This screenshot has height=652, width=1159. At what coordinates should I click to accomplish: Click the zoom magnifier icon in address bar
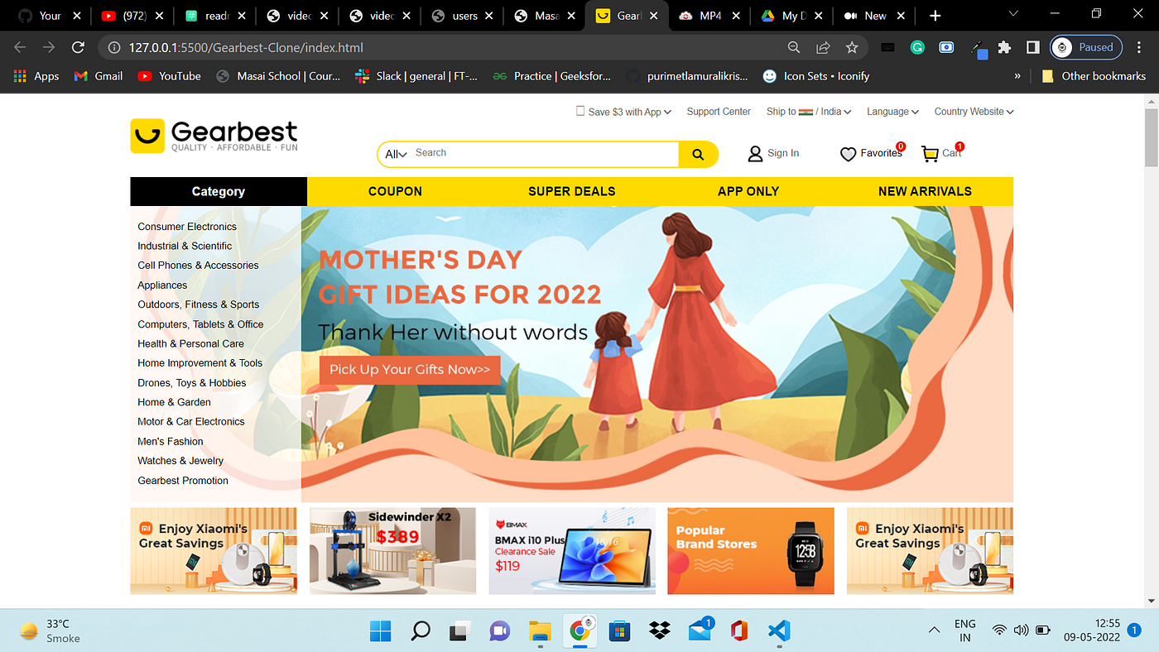(794, 48)
